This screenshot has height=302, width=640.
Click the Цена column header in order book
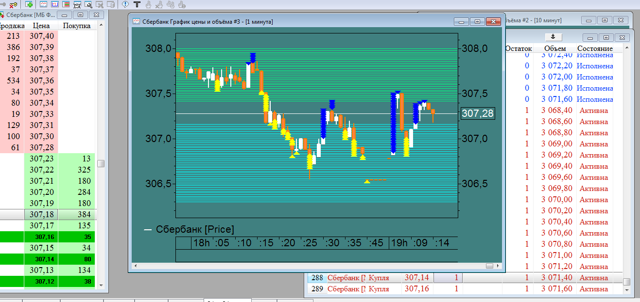click(41, 26)
